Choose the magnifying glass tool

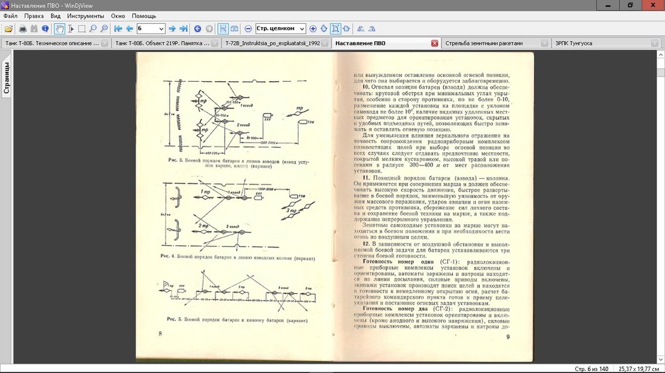(x=93, y=29)
